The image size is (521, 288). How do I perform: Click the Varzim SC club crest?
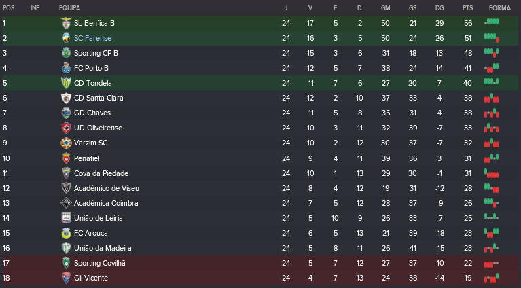tap(66, 143)
